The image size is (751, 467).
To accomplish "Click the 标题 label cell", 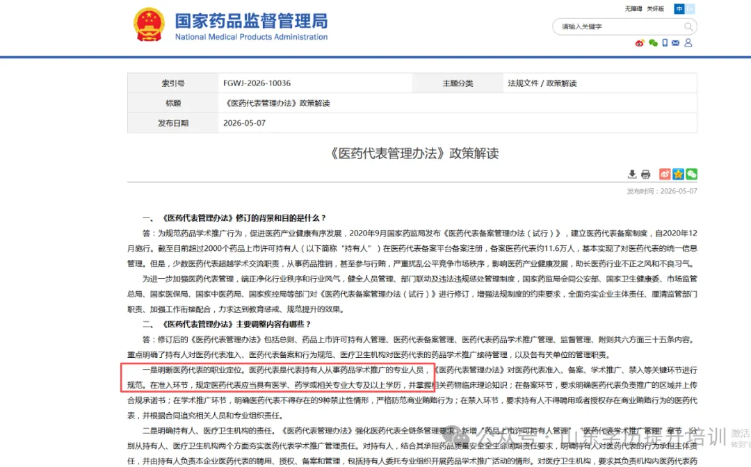I will pos(173,104).
